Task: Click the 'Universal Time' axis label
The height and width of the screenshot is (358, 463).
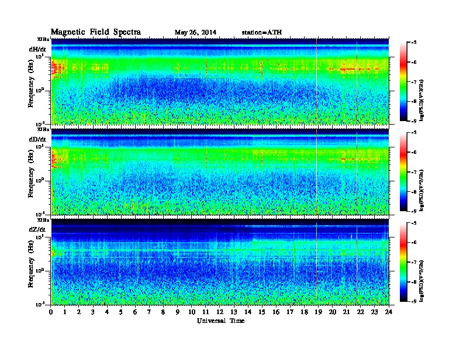Action: click(x=220, y=321)
